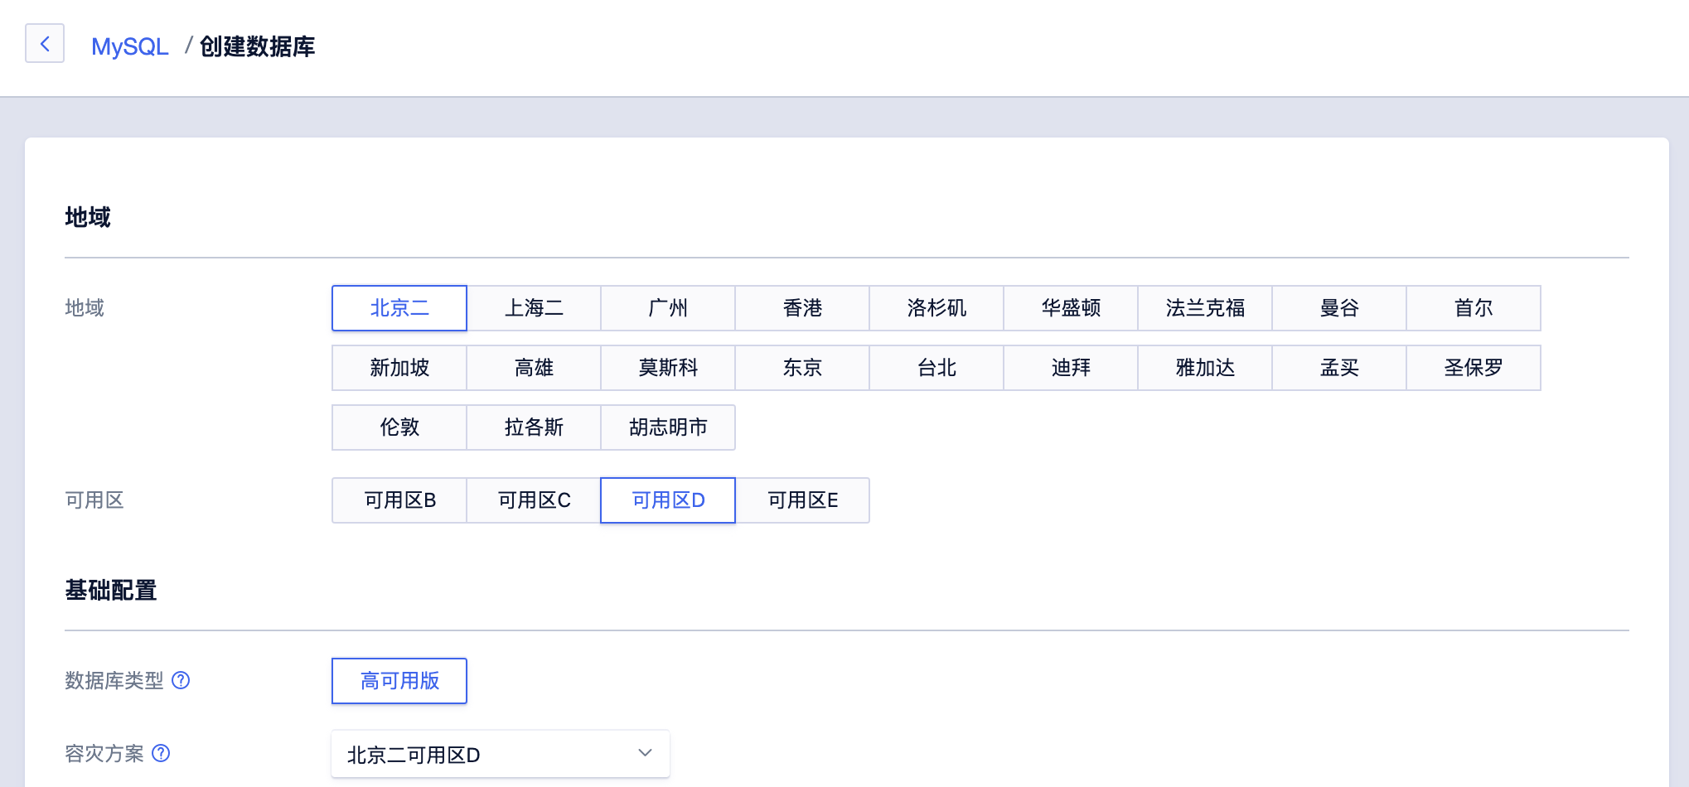The image size is (1689, 787).
Task: Click the chevron on the disaster recovery selector
Action: tap(644, 753)
